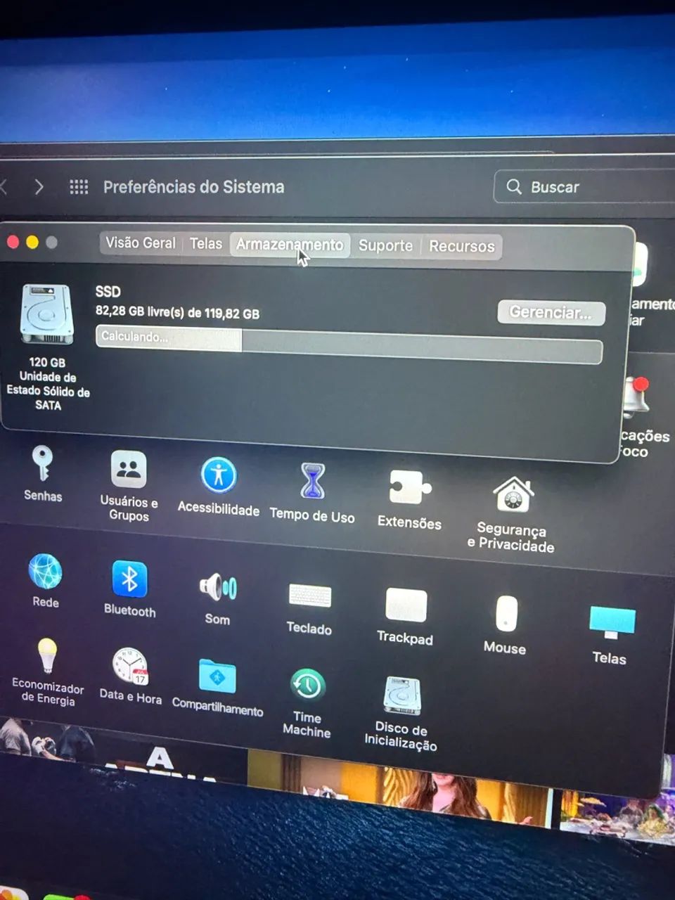Open Bluetooth preferences

pos(130,589)
